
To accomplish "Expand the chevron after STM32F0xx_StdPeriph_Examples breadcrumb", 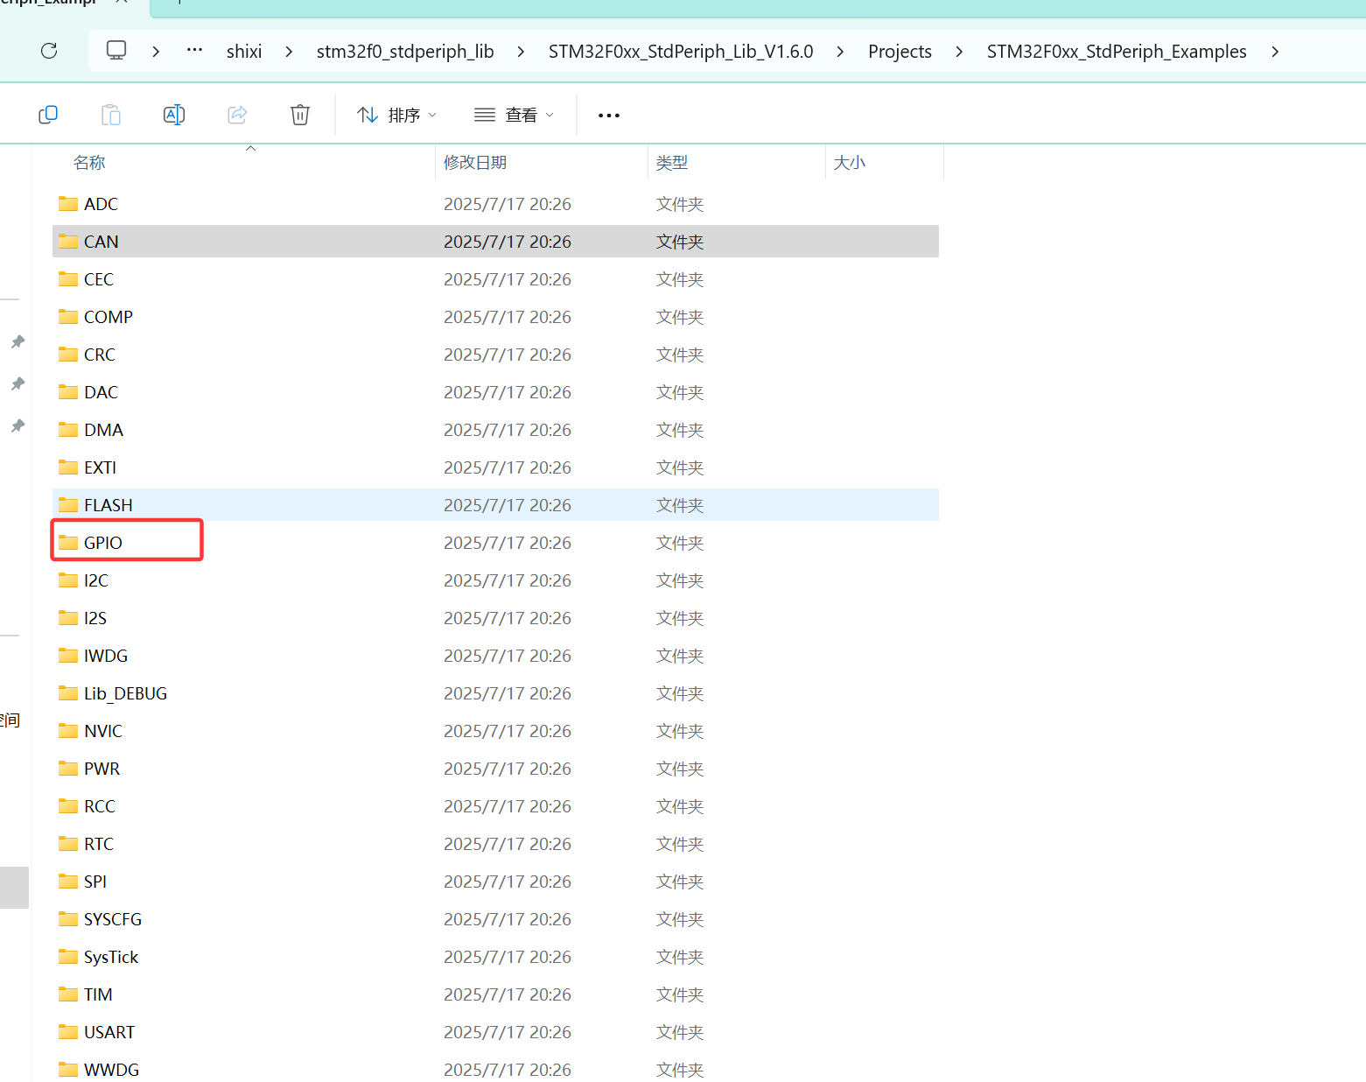I will [x=1275, y=52].
